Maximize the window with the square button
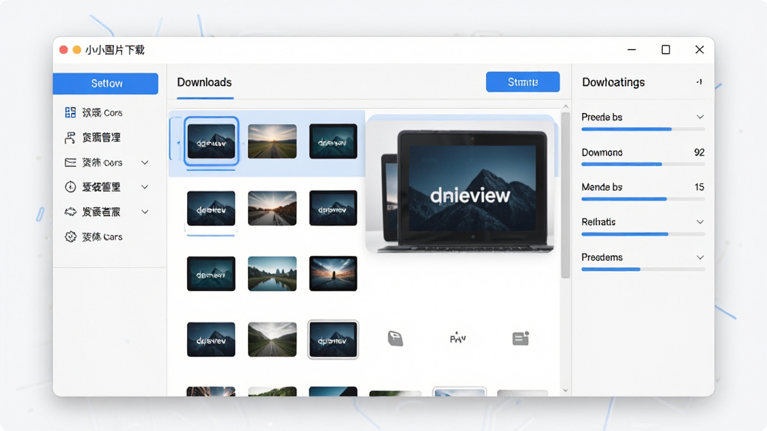The width and height of the screenshot is (767, 431). [x=666, y=50]
